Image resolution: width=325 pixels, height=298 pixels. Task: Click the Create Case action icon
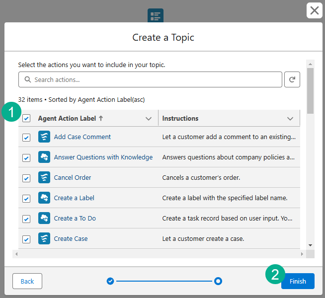(44, 238)
